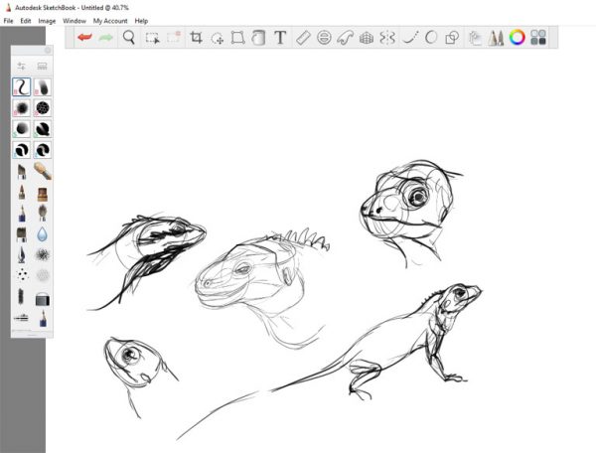Select the water drop smudge brush
The height and width of the screenshot is (453, 596).
pos(43,233)
